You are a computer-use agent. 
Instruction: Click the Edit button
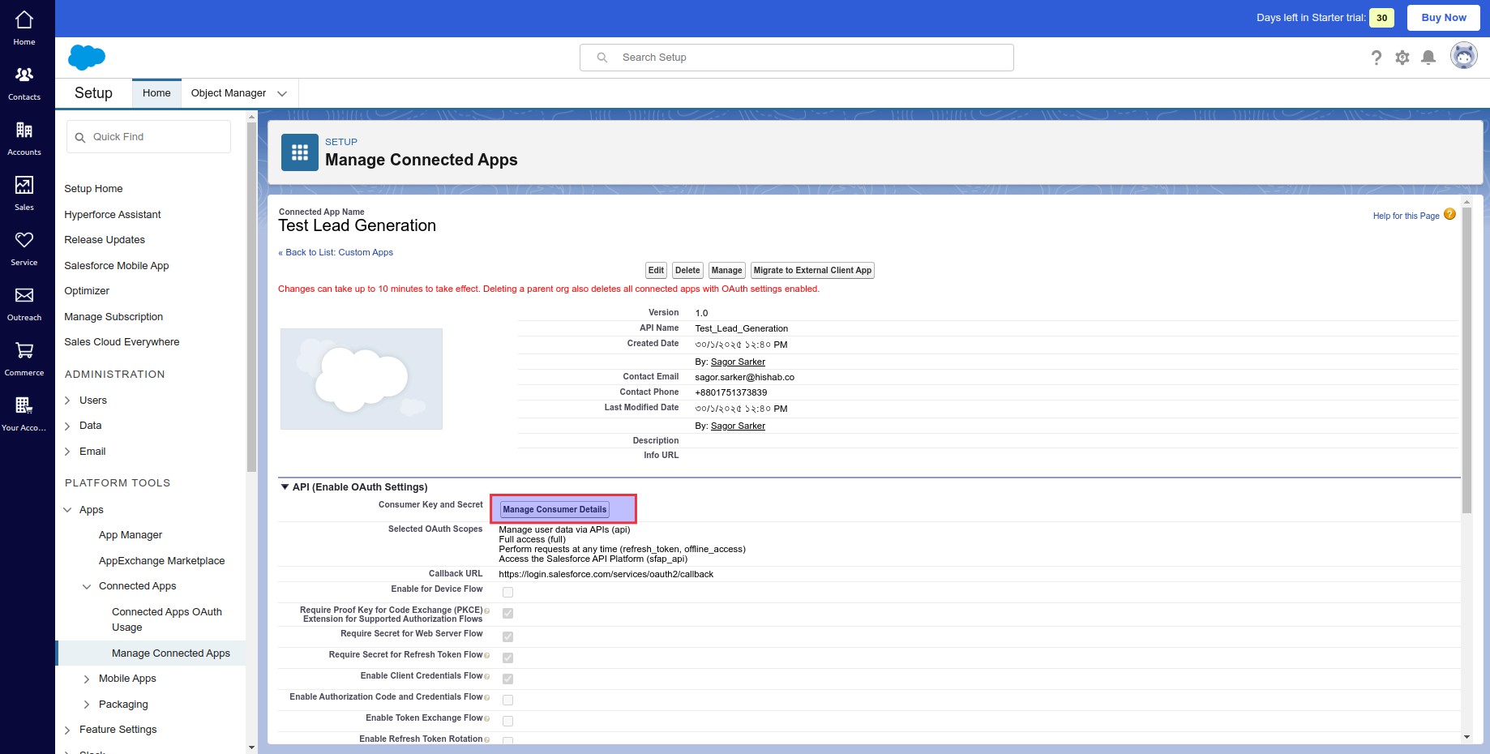(656, 271)
